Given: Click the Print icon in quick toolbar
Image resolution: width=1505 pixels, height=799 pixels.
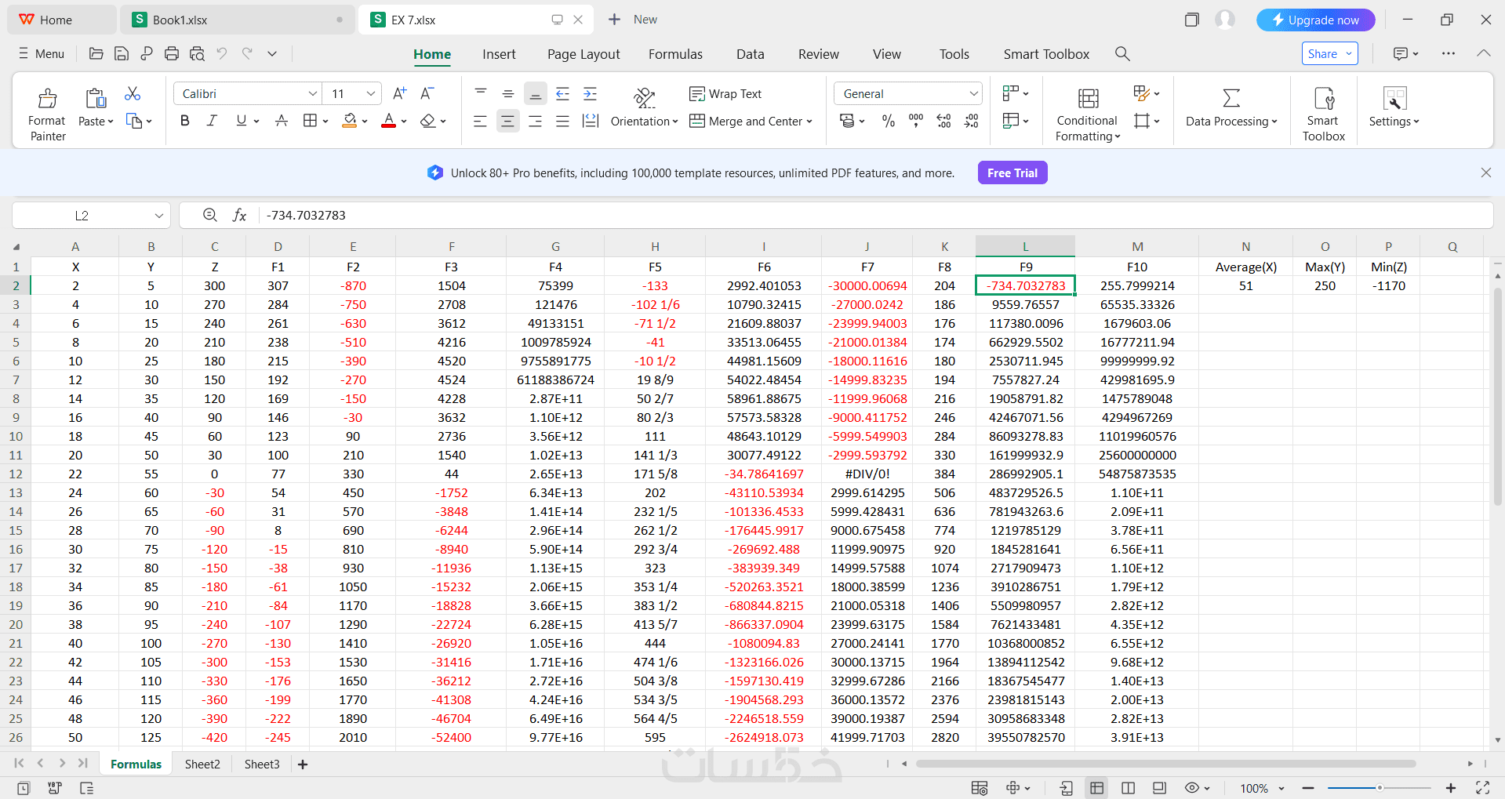Looking at the screenshot, I should click(172, 53).
